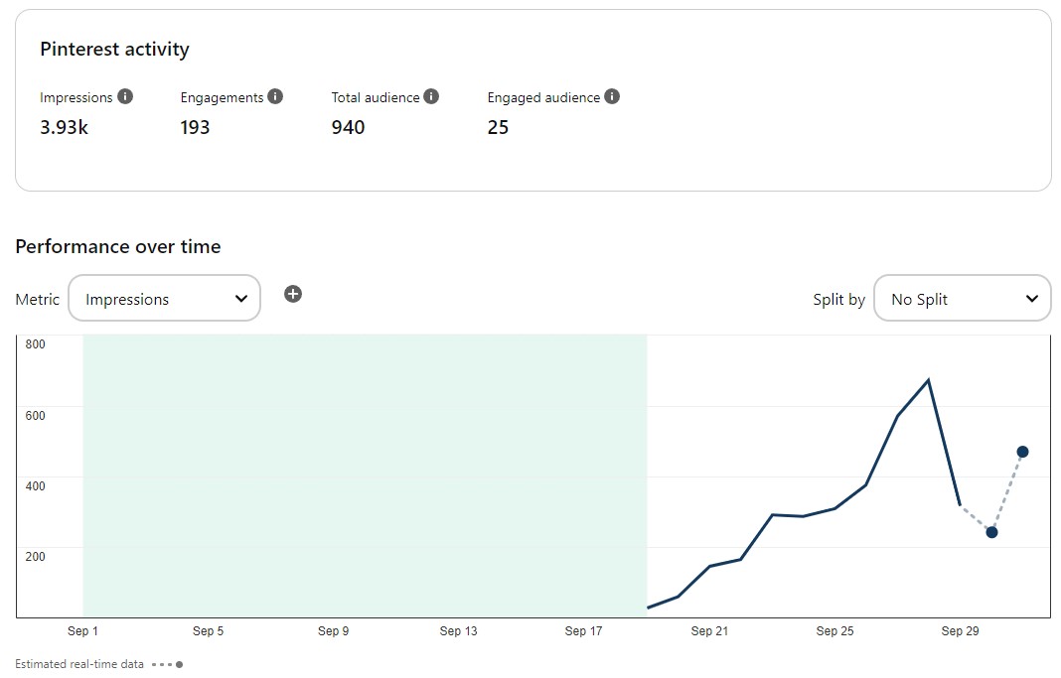Click the info icon beside Engagements
The width and height of the screenshot is (1061, 678).
275,96
